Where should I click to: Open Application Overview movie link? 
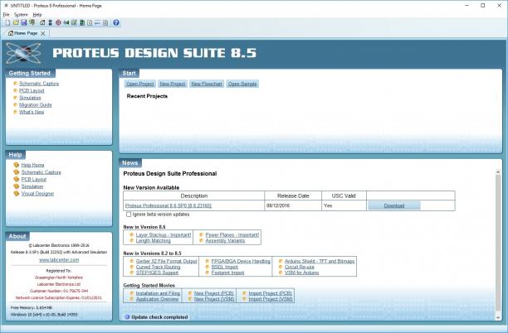pyautogui.click(x=157, y=299)
